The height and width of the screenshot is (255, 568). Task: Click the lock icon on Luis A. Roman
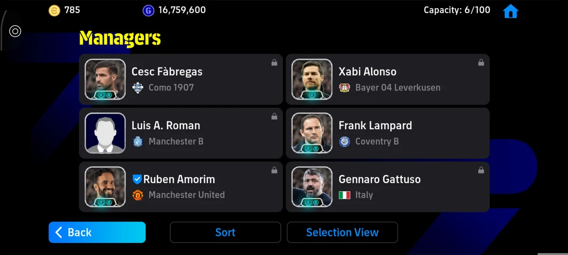pos(274,116)
